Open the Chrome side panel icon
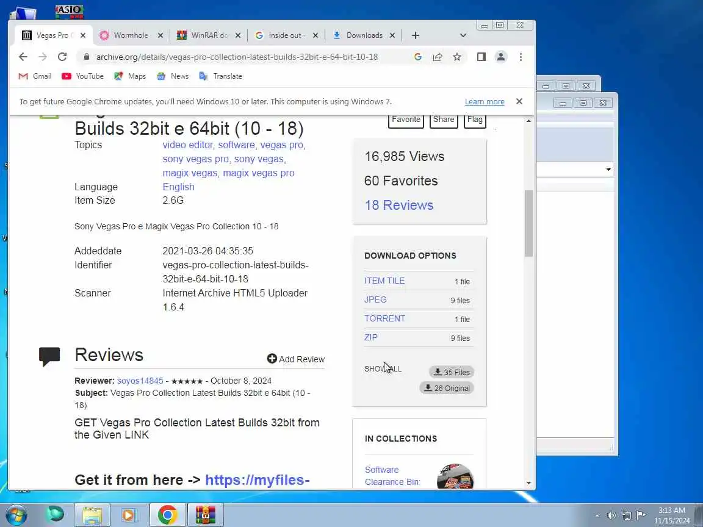Image resolution: width=703 pixels, height=527 pixels. pos(481,57)
